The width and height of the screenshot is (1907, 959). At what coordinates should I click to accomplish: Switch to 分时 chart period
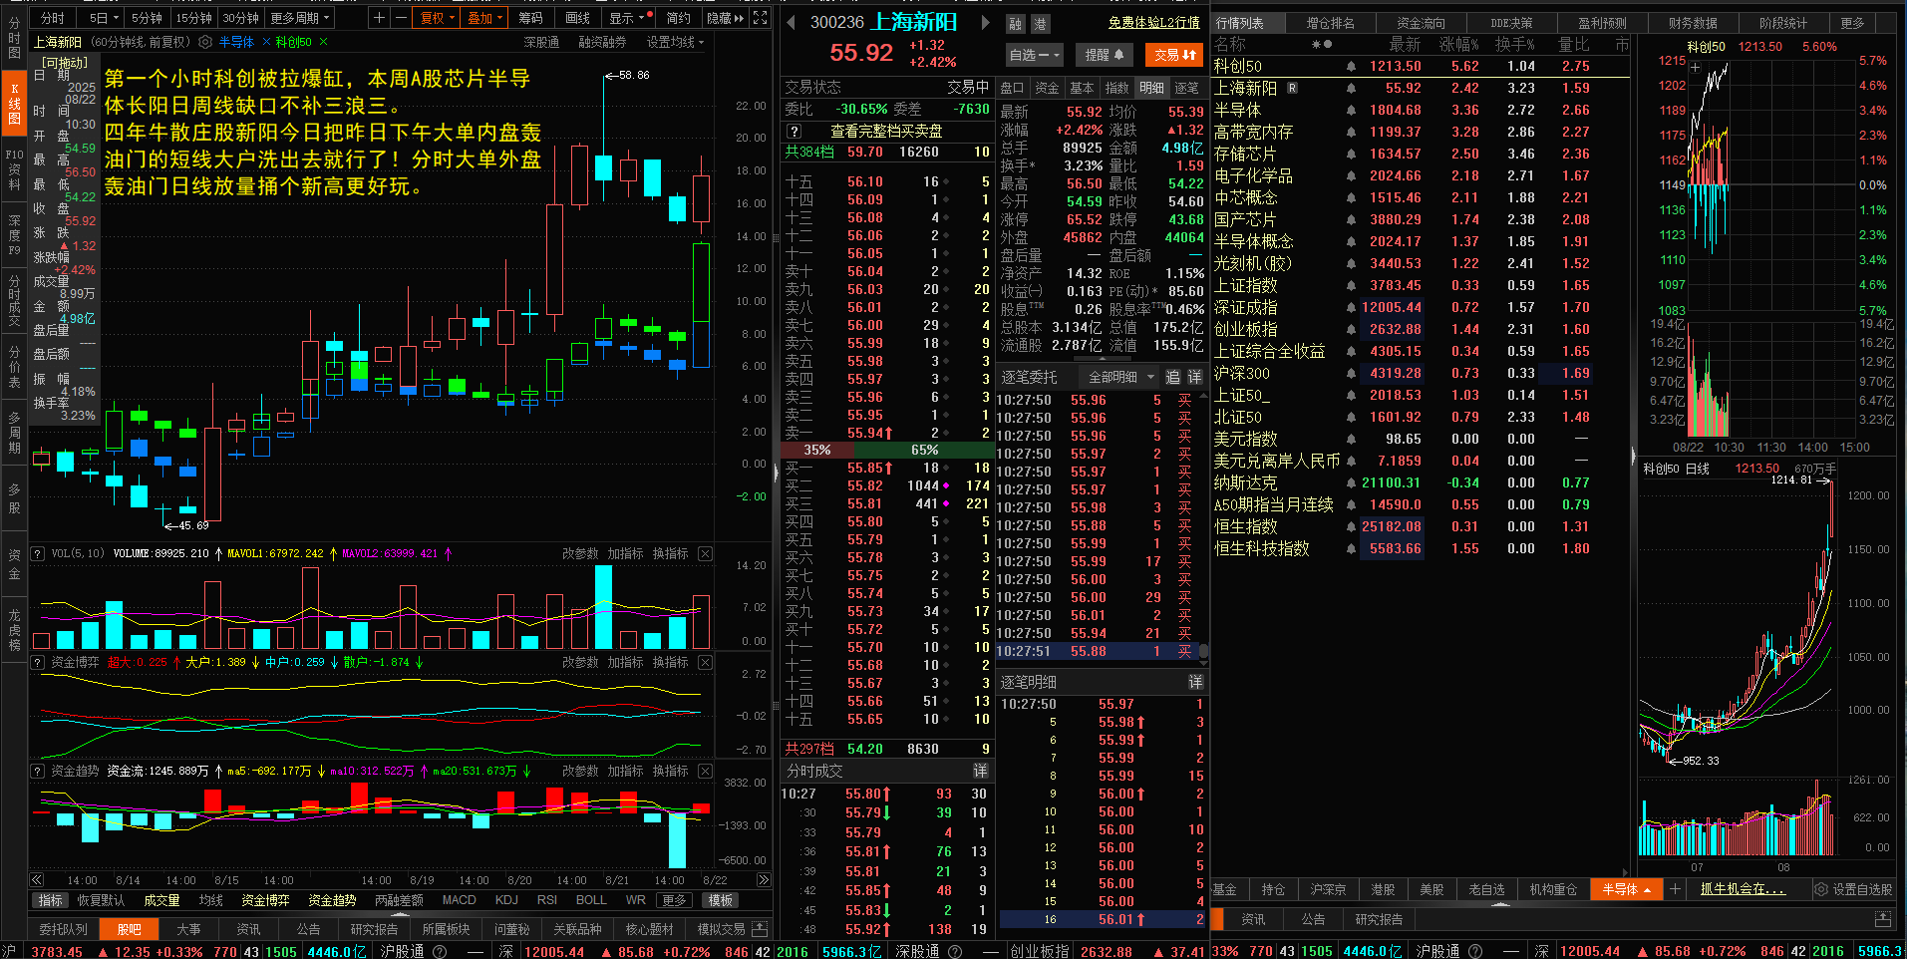click(53, 18)
